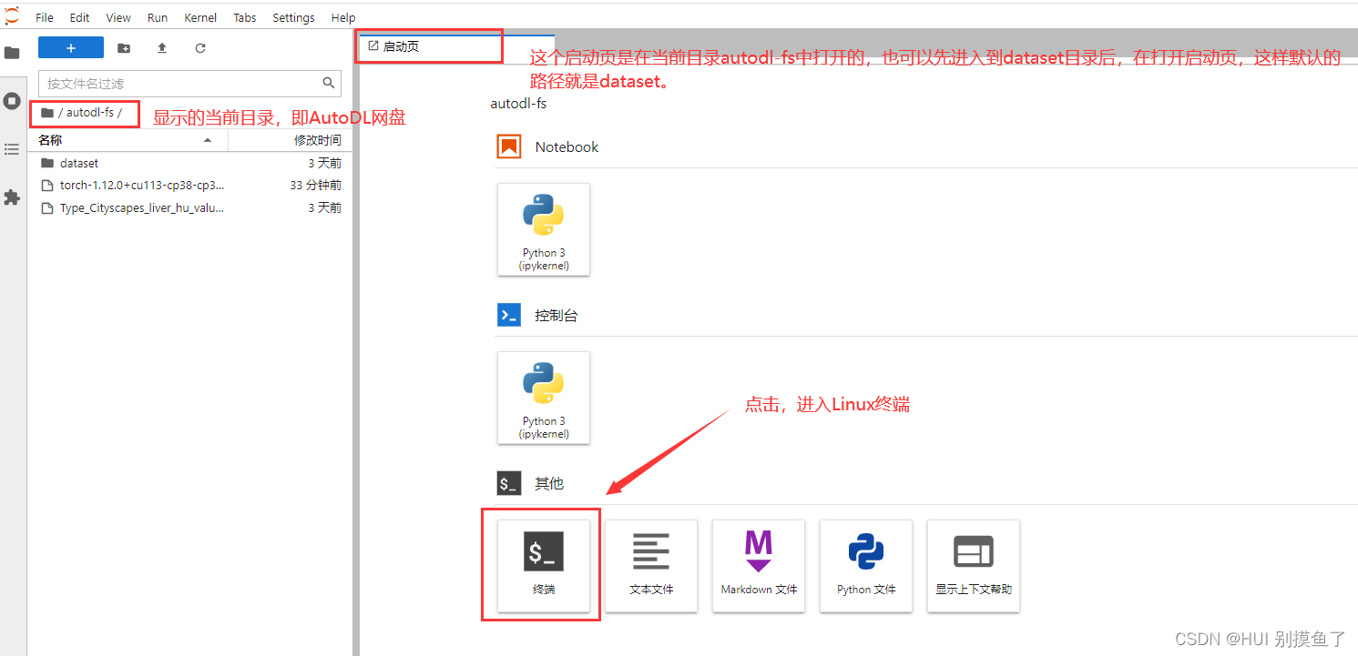Launch Python 3 console under 控制台
The image size is (1358, 656).
544,398
